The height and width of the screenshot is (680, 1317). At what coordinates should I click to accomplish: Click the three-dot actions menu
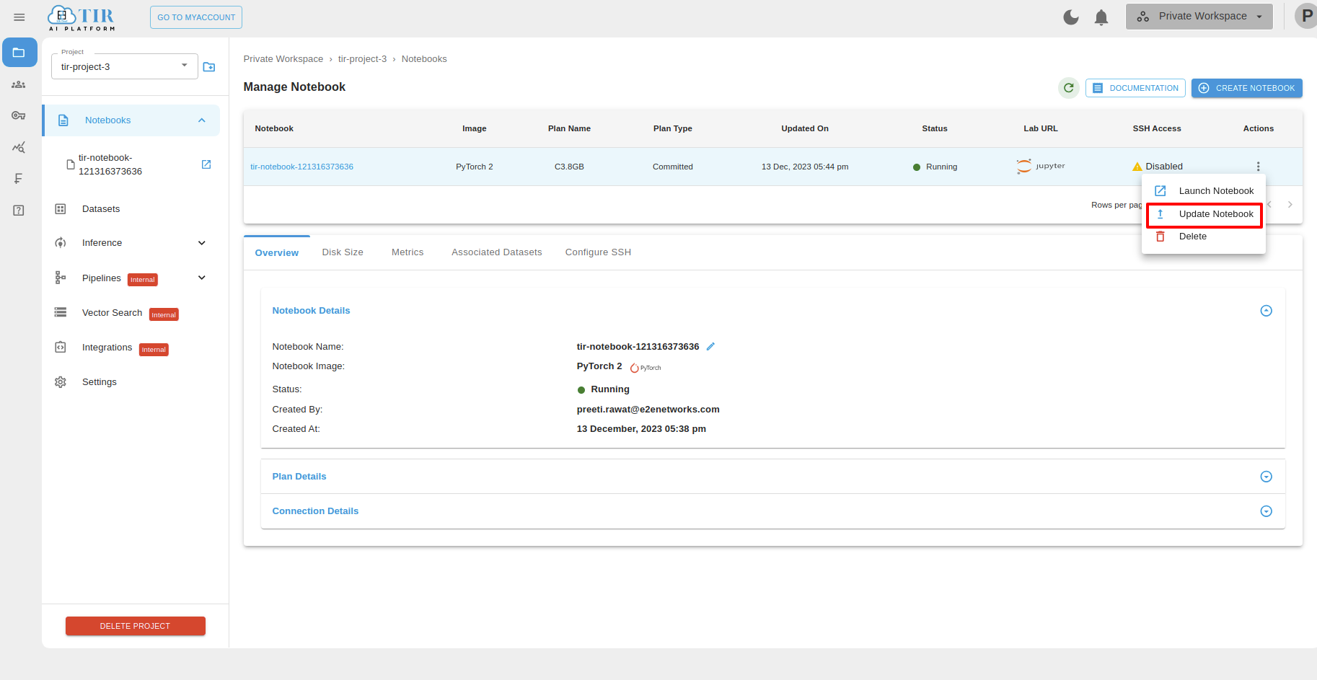click(x=1259, y=167)
